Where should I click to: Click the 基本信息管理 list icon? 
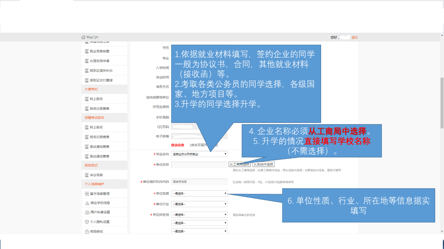point(87,194)
